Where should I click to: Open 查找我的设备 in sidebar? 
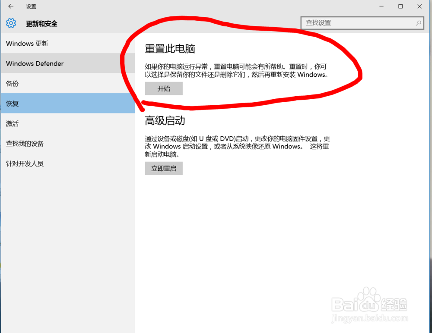(x=68, y=144)
